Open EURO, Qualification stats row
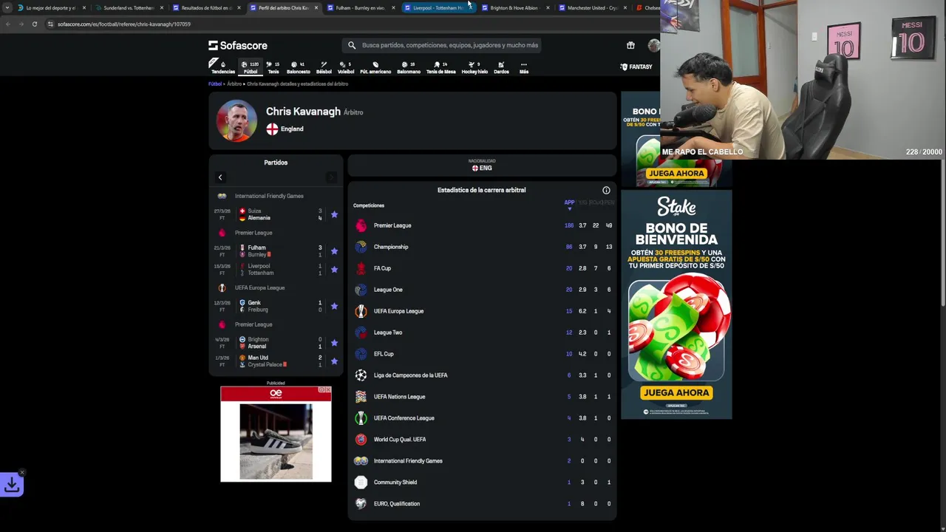 point(482,504)
